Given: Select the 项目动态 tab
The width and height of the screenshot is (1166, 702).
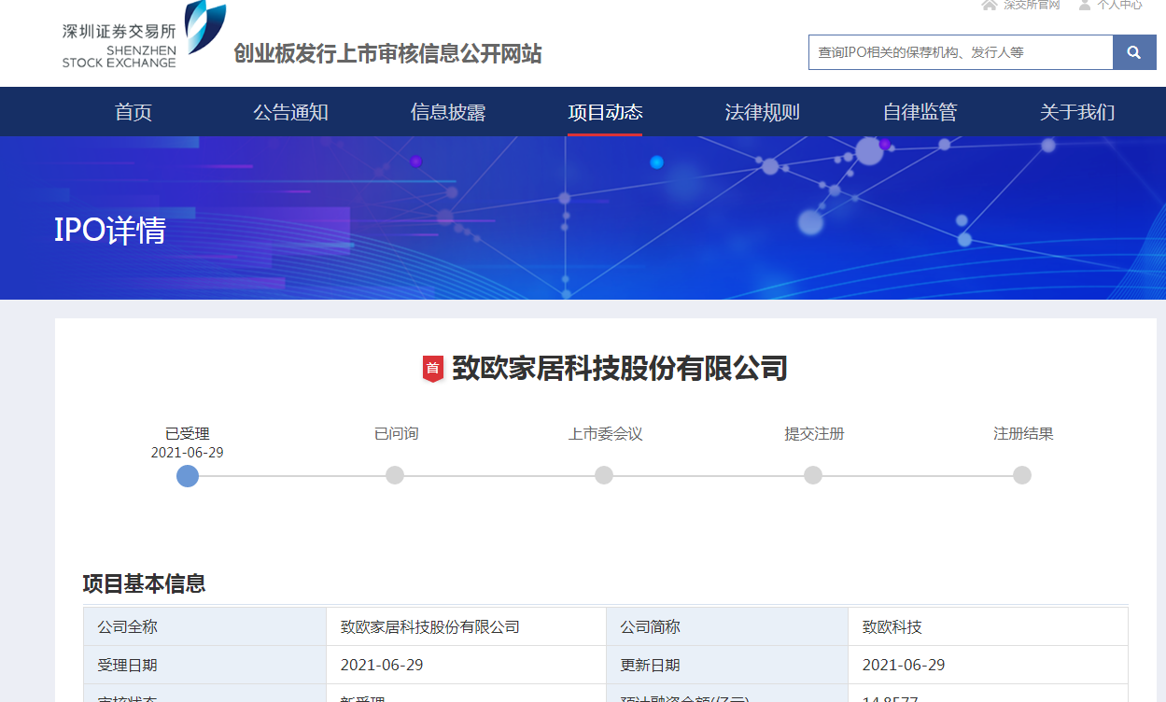Looking at the screenshot, I should (x=605, y=112).
